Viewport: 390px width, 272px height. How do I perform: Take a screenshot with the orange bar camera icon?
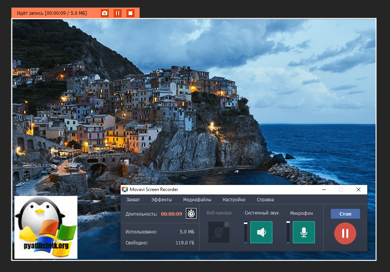pyautogui.click(x=105, y=13)
